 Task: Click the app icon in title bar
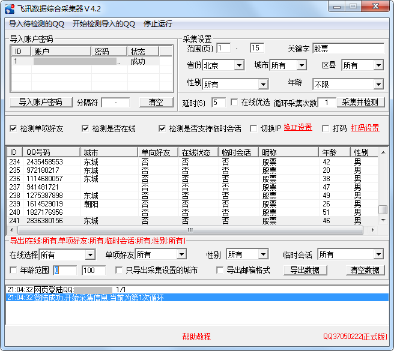pyautogui.click(x=9, y=9)
